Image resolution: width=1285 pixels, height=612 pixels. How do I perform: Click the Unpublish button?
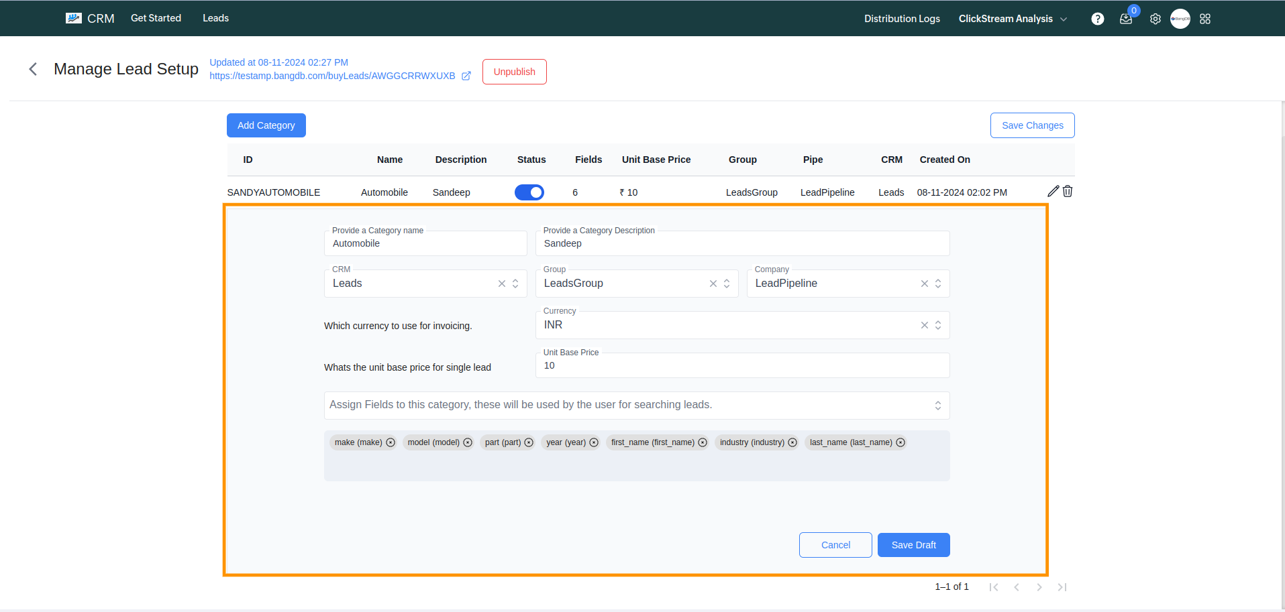point(515,72)
